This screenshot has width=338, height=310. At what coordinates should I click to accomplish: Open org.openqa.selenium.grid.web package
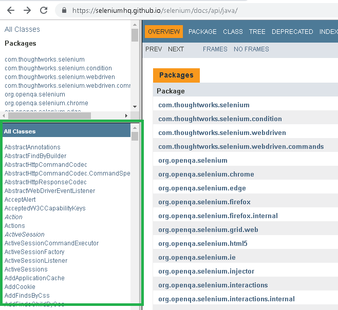(208, 229)
